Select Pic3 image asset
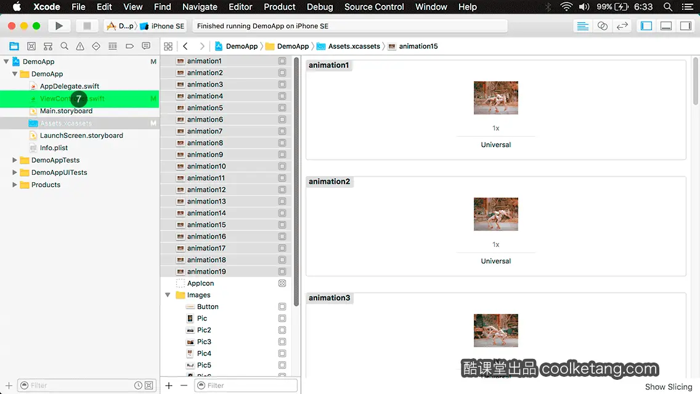 [x=226, y=342]
